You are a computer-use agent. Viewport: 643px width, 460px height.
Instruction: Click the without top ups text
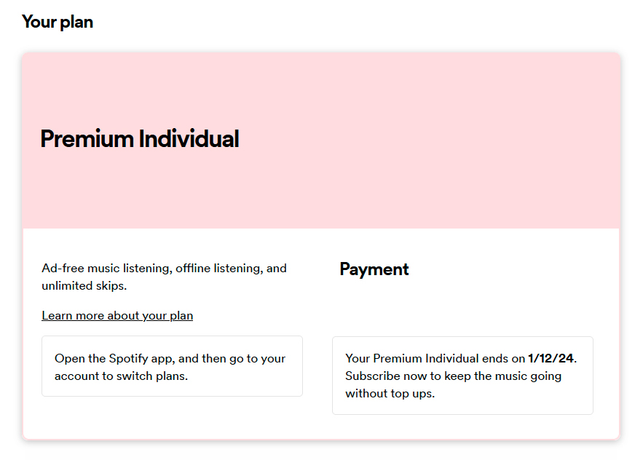pos(390,394)
